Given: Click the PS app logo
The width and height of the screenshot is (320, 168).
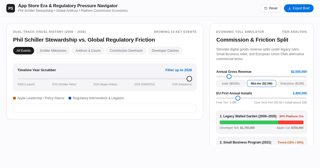Looking at the screenshot, I should [x=11, y=8].
